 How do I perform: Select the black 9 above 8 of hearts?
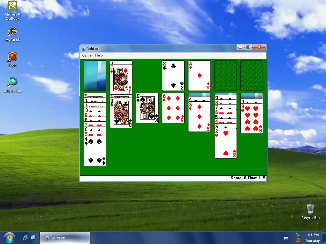(252, 101)
